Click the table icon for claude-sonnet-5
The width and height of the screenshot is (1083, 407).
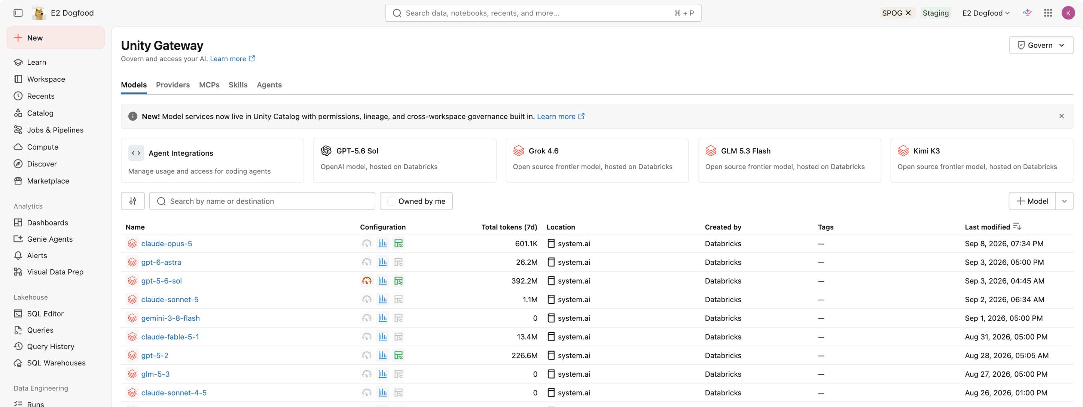(x=399, y=299)
